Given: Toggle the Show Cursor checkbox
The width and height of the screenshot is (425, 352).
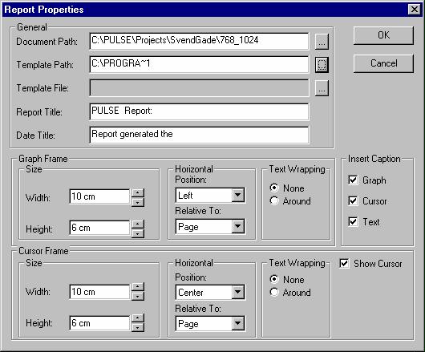Looking at the screenshot, I should point(344,263).
